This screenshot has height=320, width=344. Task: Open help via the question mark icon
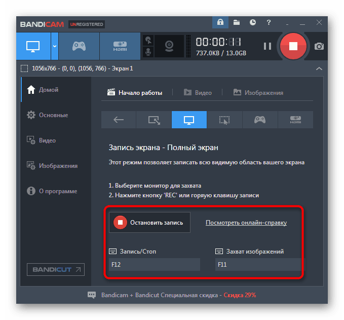pyautogui.click(x=269, y=22)
